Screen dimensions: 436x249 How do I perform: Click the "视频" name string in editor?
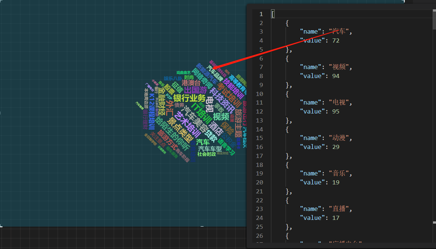tap(339, 67)
